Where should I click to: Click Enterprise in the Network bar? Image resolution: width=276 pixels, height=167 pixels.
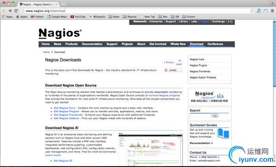156,22
